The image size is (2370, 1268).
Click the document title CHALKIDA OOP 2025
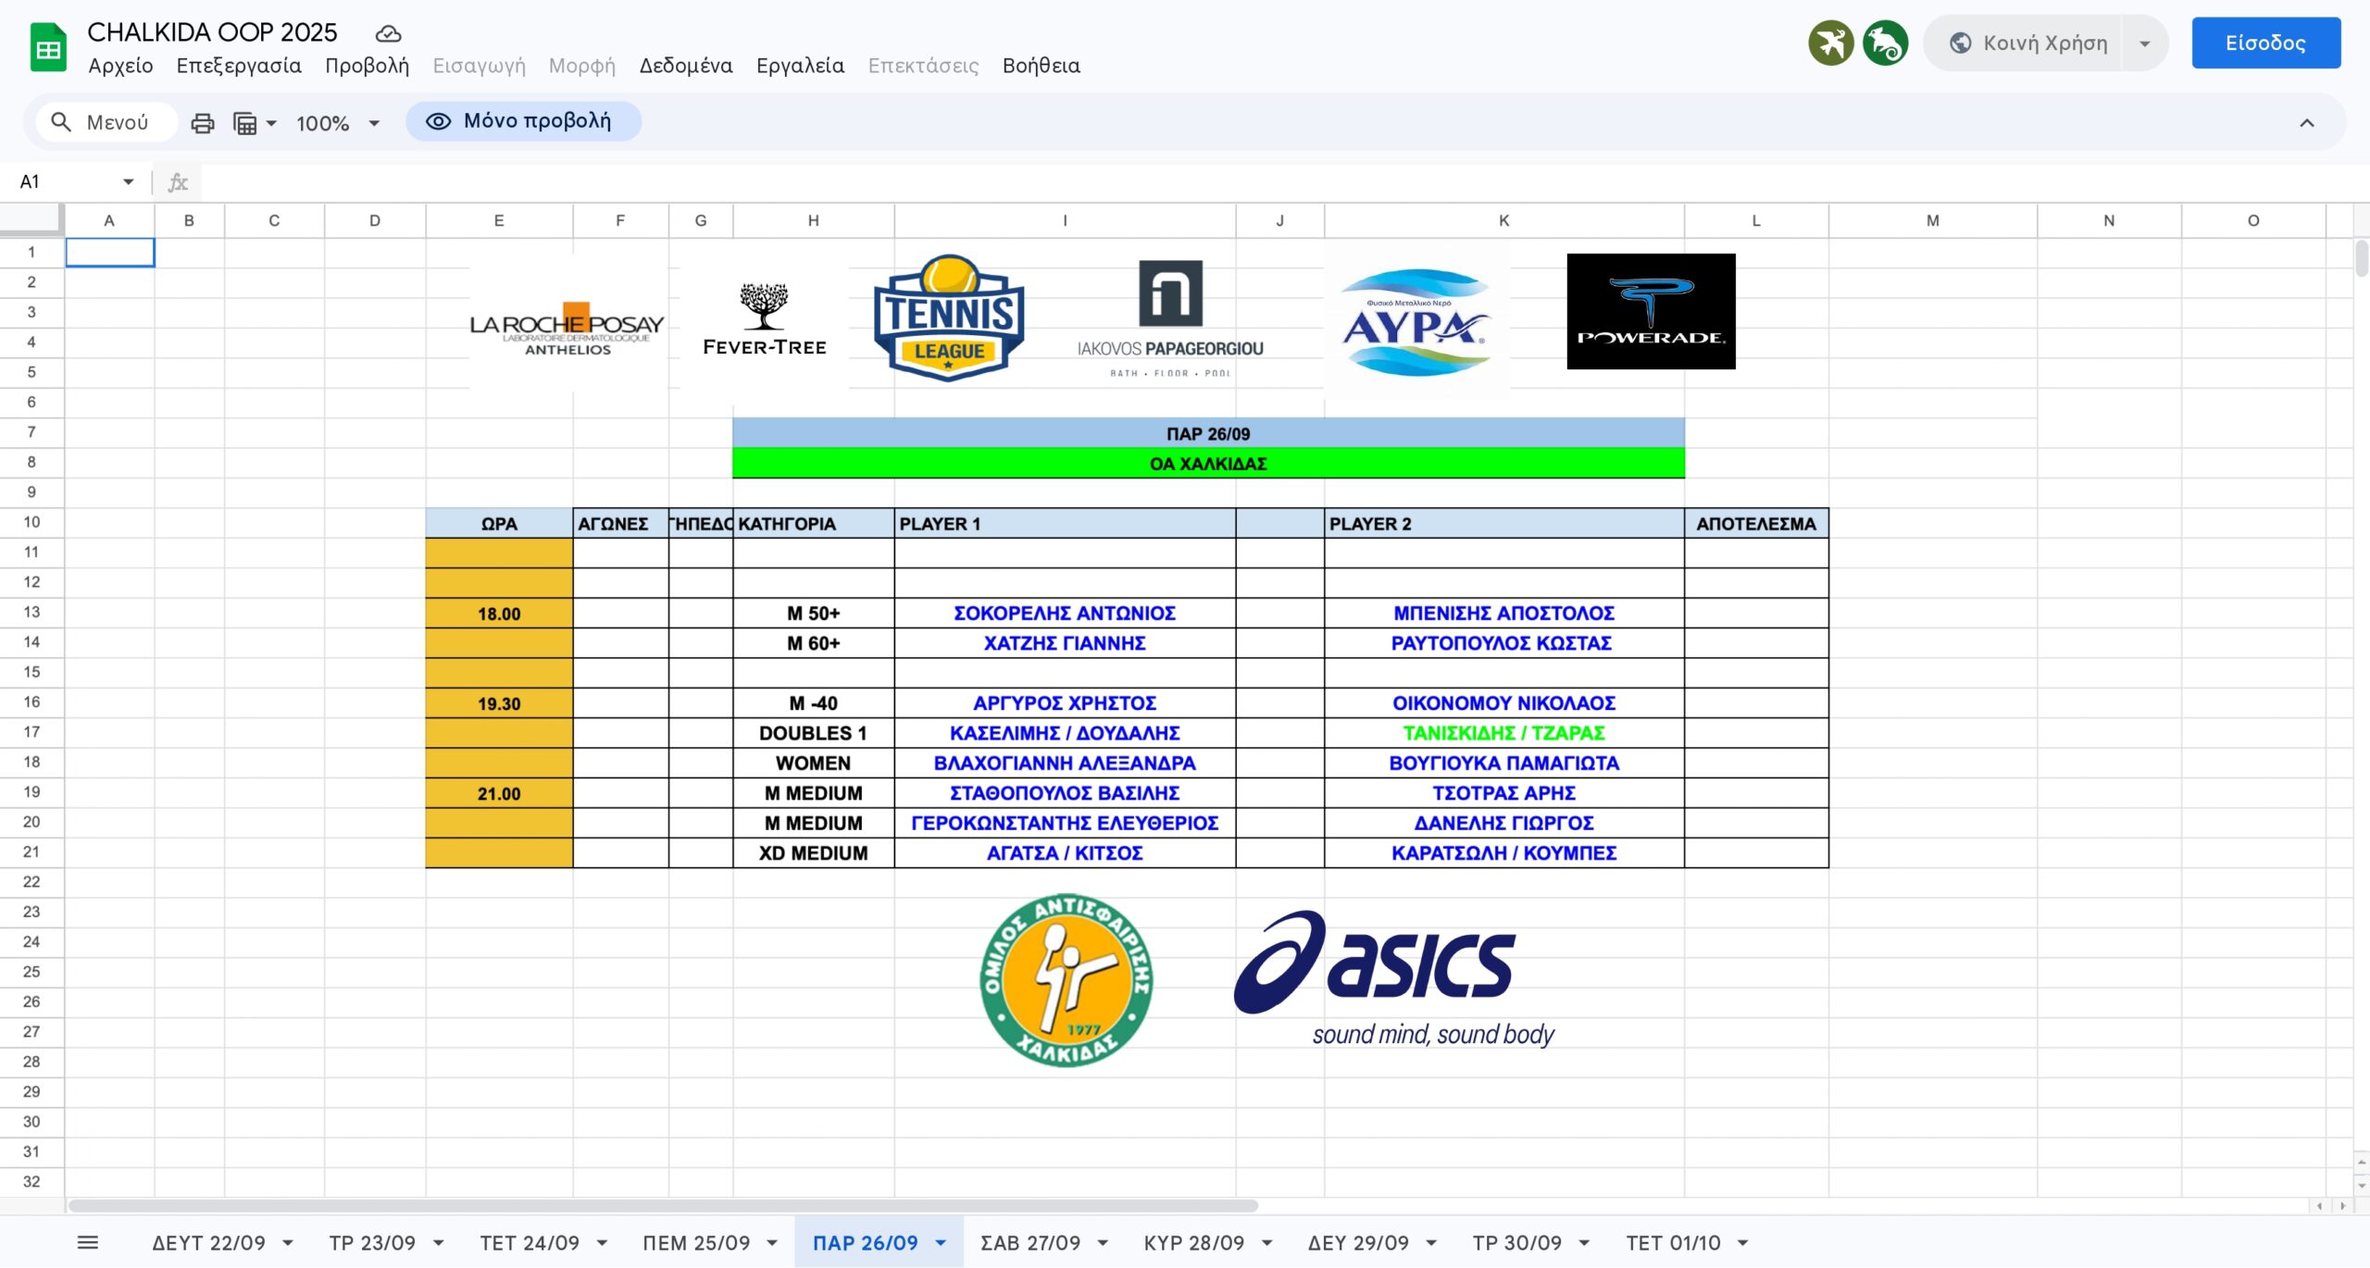click(212, 32)
